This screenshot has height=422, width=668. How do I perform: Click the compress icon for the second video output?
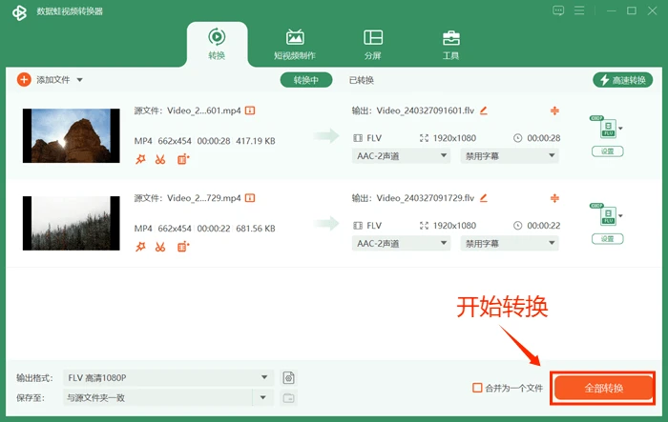coord(554,198)
